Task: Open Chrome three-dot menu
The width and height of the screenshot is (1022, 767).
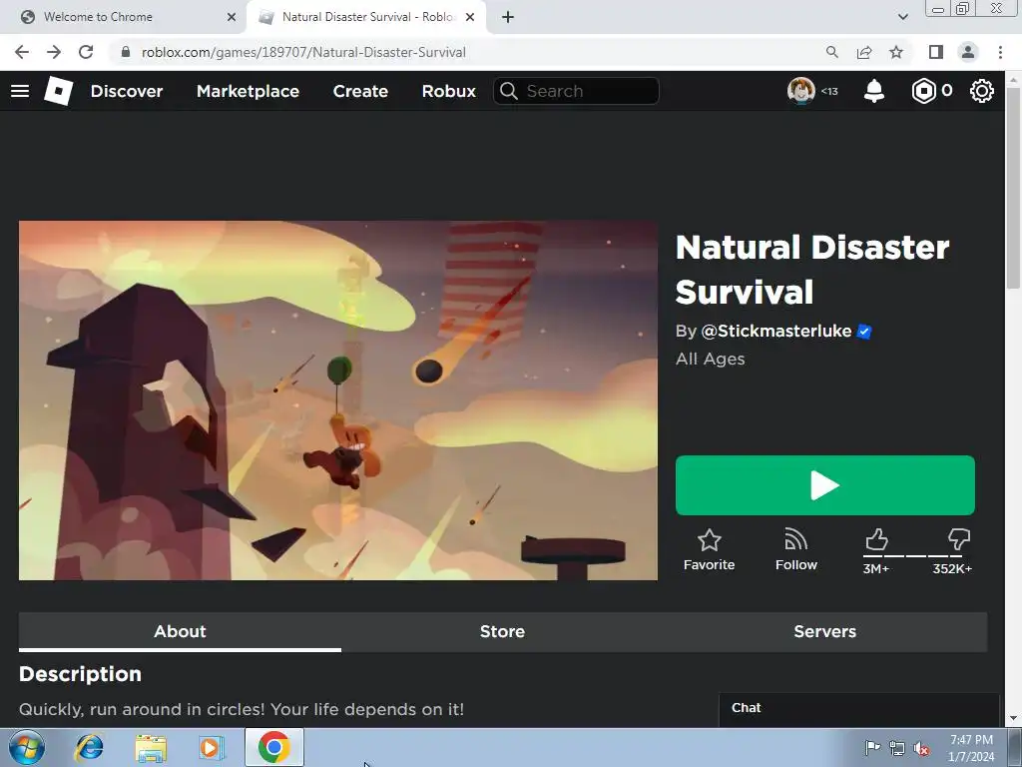Action: 1000,52
